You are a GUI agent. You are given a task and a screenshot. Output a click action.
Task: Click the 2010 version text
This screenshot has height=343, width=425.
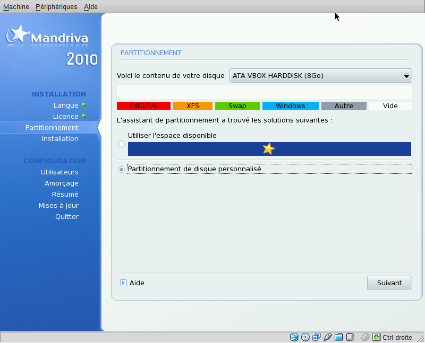[82, 59]
